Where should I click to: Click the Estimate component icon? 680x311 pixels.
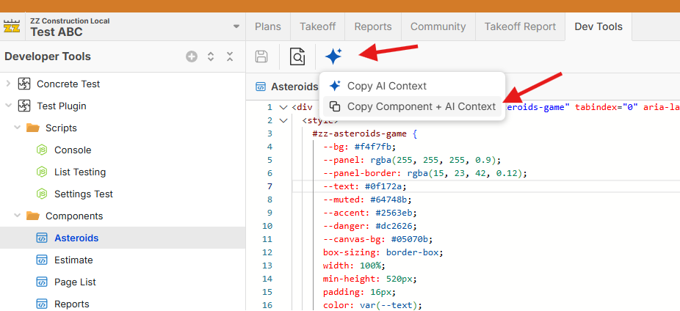(42, 260)
